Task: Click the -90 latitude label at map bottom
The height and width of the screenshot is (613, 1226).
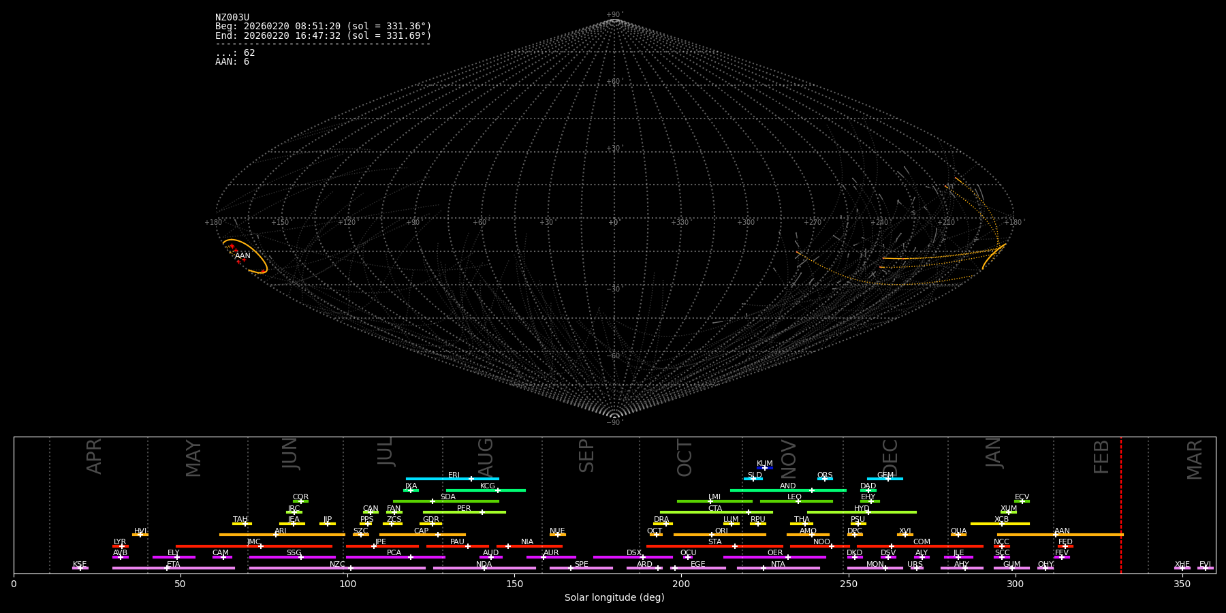Action: coord(614,423)
